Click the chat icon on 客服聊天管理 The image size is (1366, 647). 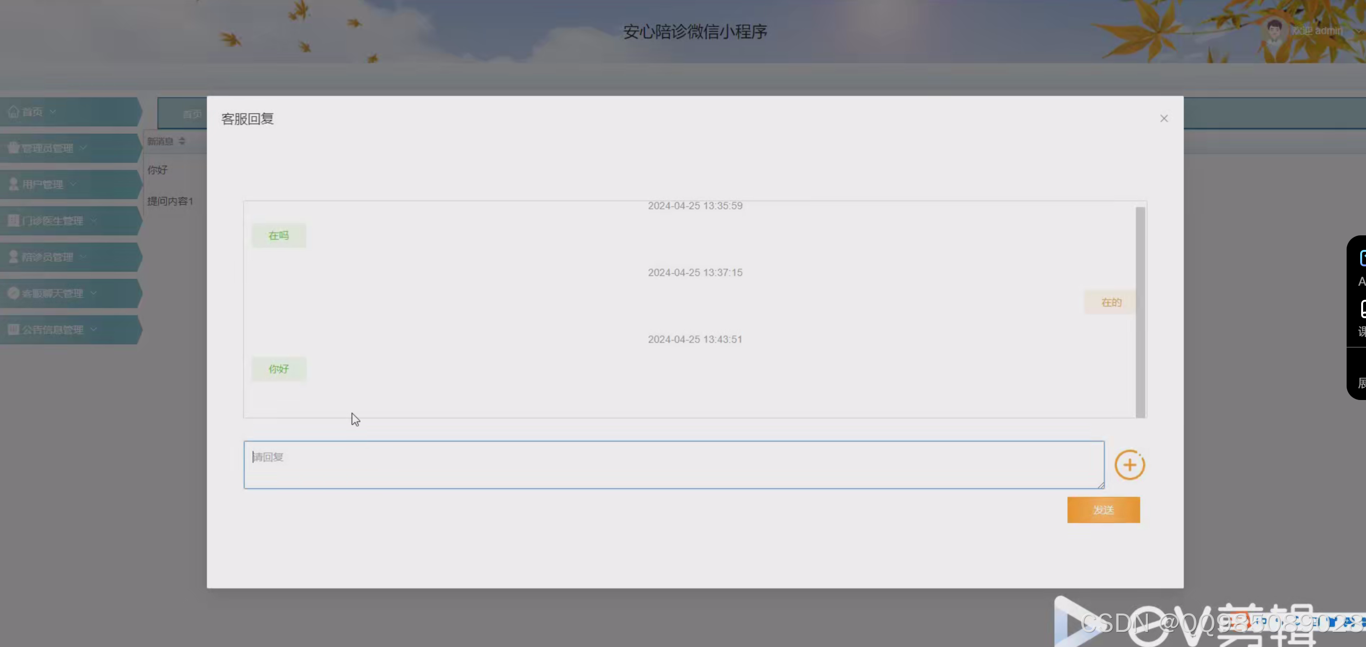coord(13,293)
